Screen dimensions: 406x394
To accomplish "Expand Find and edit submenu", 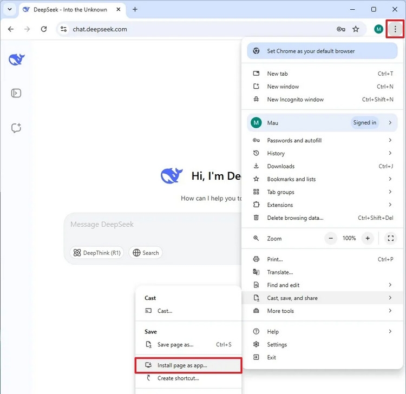I will click(322, 285).
